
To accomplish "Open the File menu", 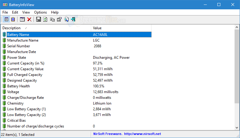I will [x=5, y=12].
